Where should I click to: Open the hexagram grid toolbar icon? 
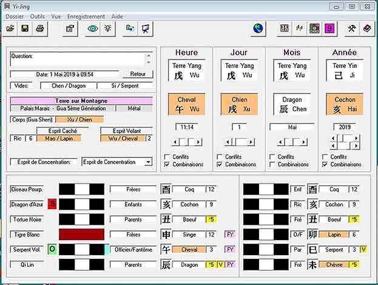pos(285,29)
